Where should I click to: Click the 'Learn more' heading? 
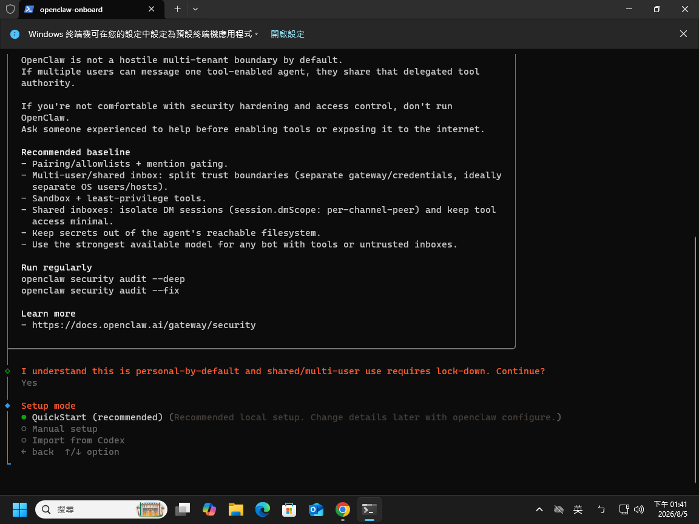[x=48, y=313]
